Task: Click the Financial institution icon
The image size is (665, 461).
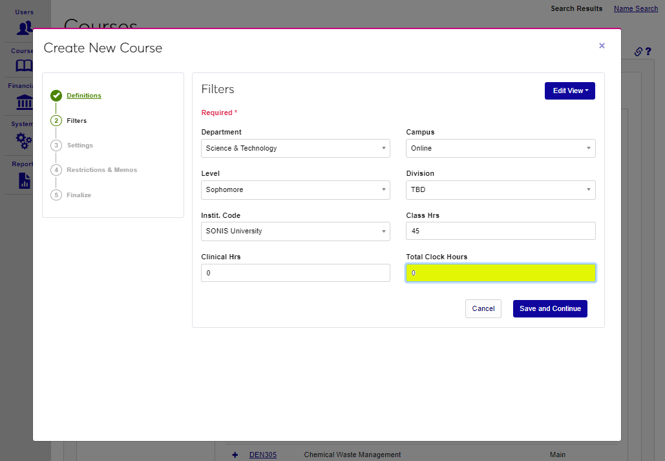Action: (25, 102)
